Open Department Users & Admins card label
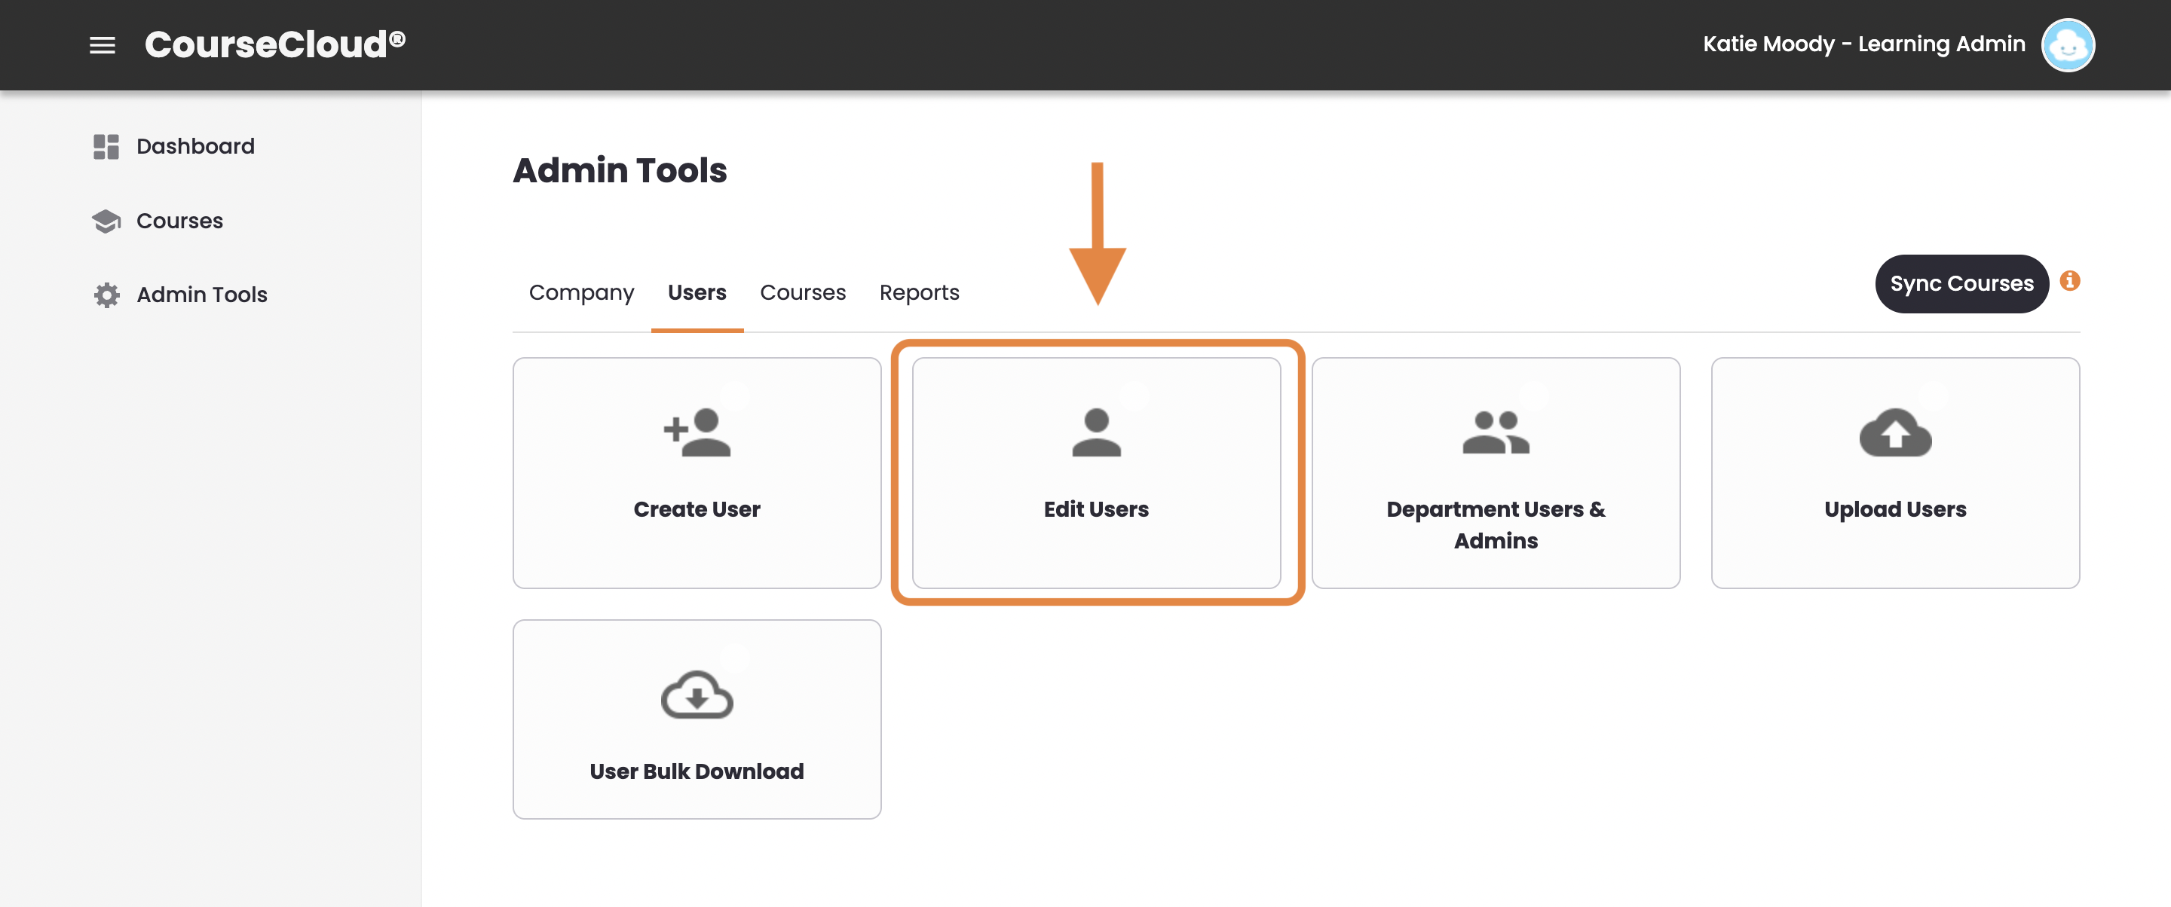The image size is (2171, 907). tap(1495, 524)
